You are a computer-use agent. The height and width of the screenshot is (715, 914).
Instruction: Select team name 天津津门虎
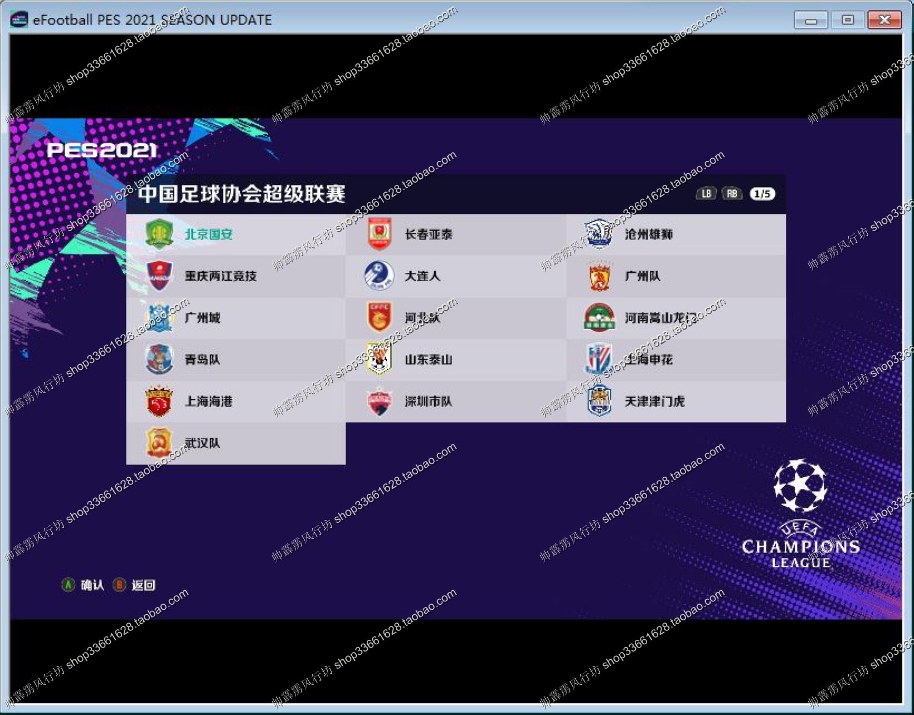(x=655, y=401)
